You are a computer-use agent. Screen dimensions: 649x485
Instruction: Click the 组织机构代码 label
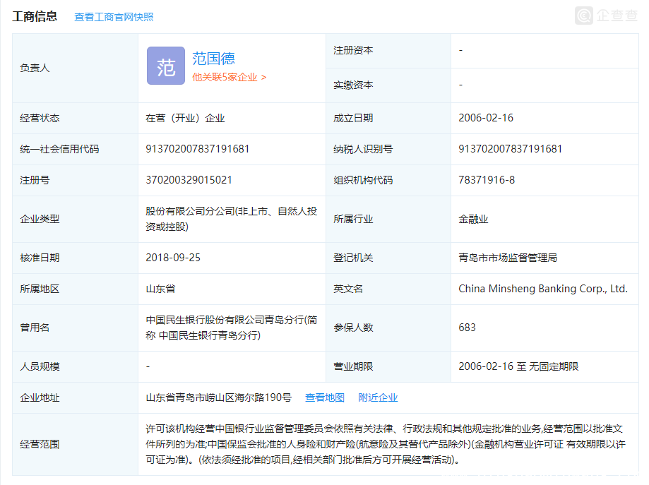point(364,180)
